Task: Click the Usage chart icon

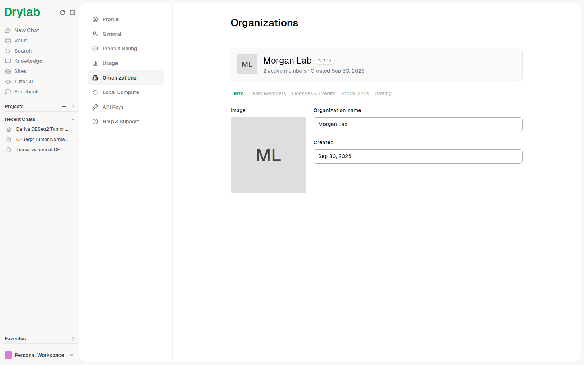Action: [95, 63]
